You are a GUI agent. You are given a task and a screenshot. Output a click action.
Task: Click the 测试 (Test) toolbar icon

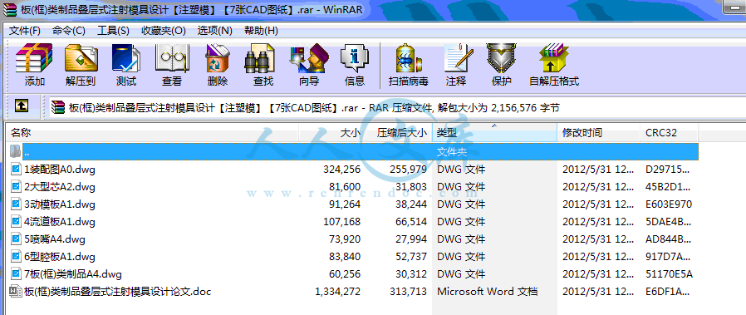tap(126, 58)
